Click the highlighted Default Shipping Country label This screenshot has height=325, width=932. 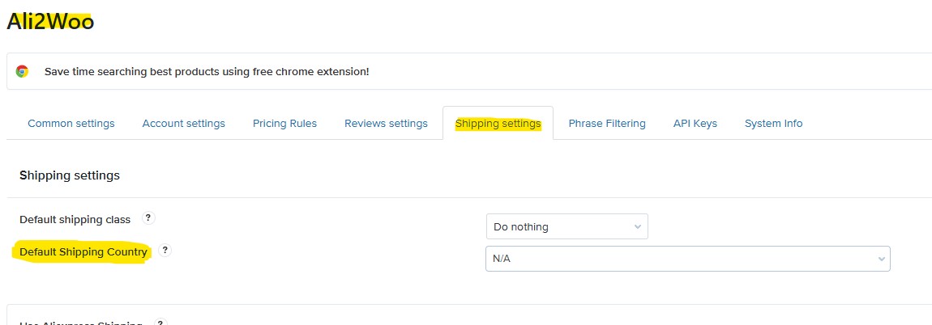pyautogui.click(x=83, y=252)
